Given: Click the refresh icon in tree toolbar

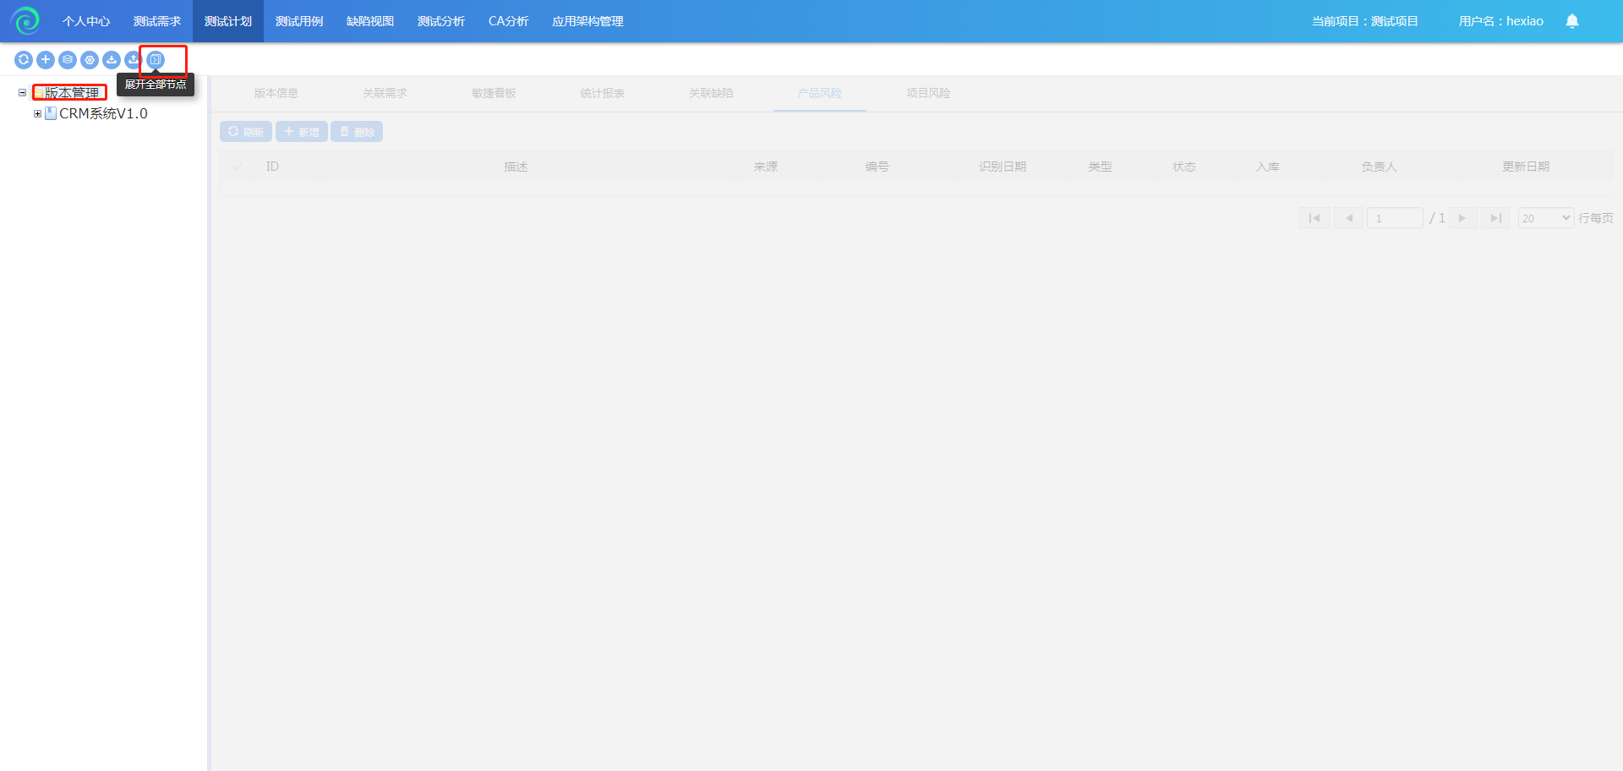Looking at the screenshot, I should tap(24, 60).
